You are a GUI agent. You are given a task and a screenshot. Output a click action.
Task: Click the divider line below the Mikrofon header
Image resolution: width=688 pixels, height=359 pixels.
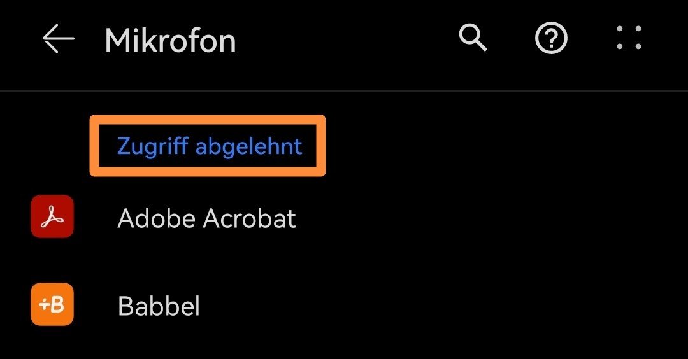click(x=344, y=91)
